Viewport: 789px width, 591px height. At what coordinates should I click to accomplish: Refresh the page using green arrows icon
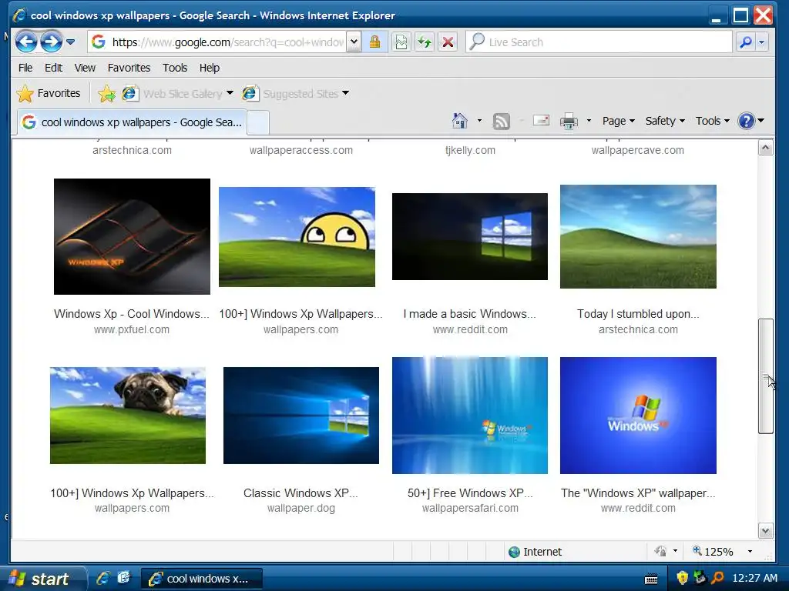[425, 42]
